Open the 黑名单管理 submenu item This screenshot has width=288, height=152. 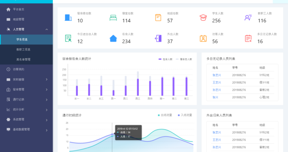click(x=26, y=60)
